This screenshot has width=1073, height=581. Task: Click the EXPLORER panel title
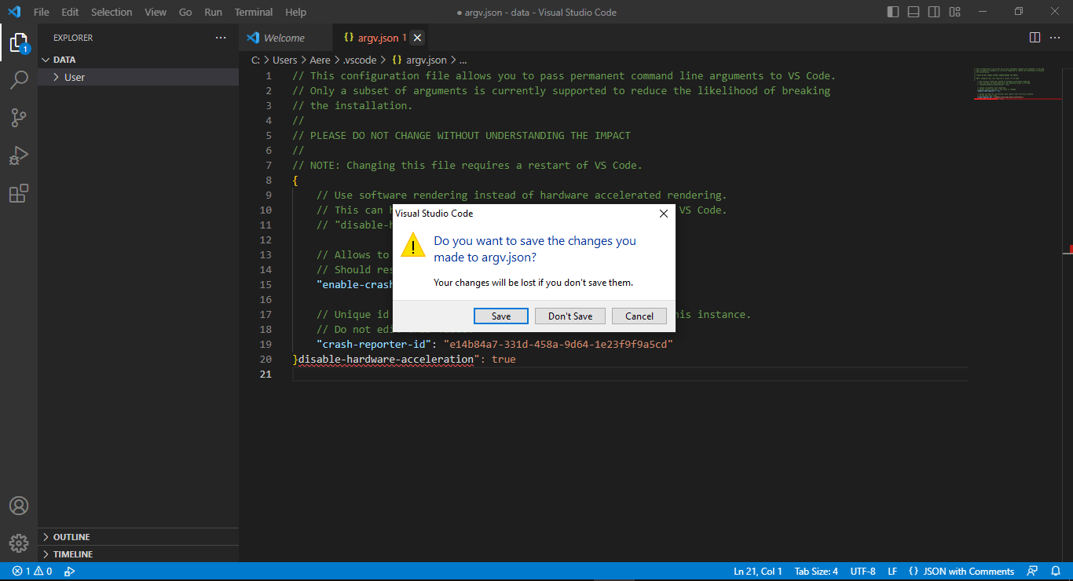click(x=73, y=38)
